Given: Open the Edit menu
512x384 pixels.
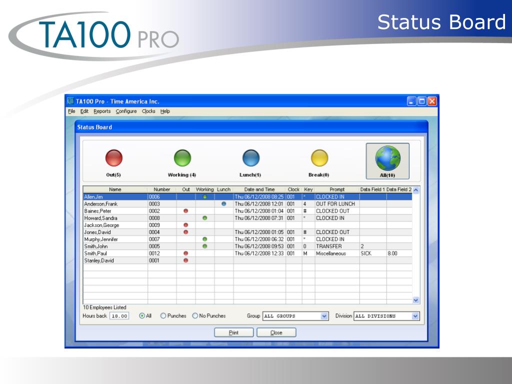Looking at the screenshot, I should 84,111.
